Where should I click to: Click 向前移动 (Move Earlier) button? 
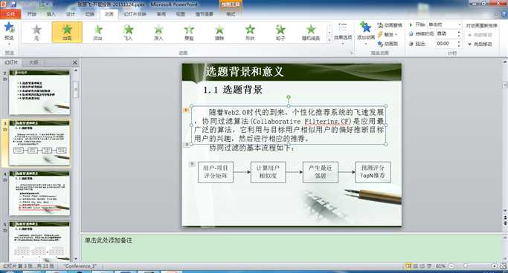(x=480, y=35)
